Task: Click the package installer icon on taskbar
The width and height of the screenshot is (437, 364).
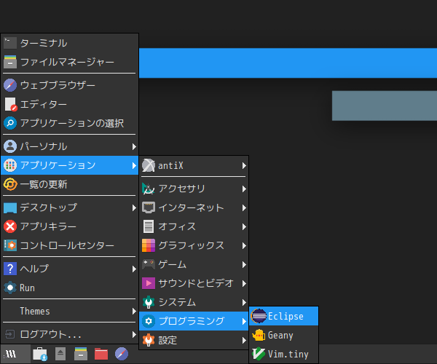Action: pos(40,354)
